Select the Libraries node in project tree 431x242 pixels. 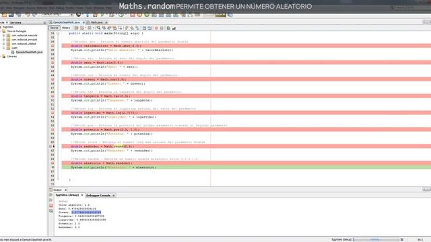[x=11, y=56]
